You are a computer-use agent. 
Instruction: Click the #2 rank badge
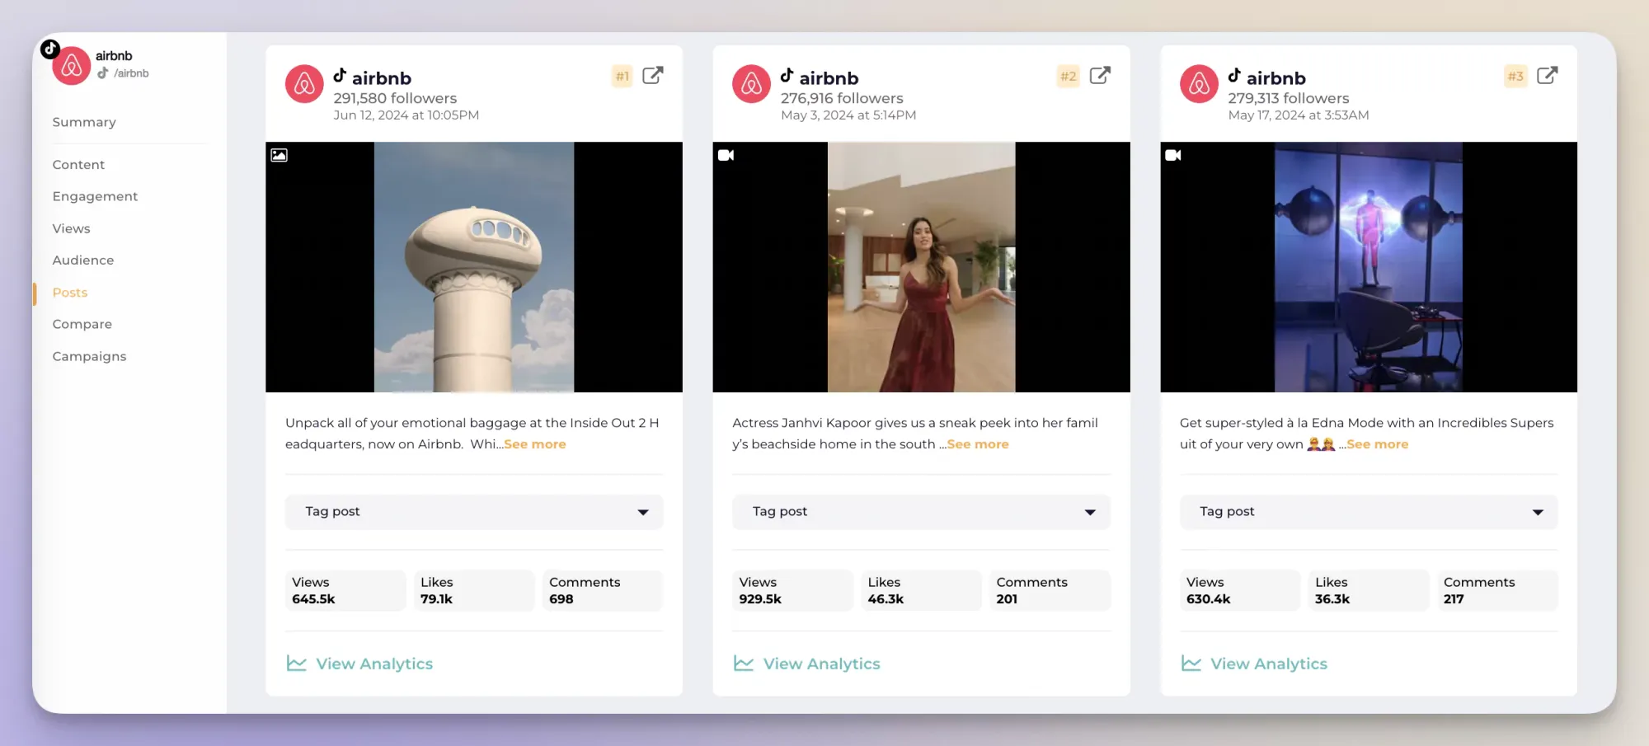coord(1069,77)
